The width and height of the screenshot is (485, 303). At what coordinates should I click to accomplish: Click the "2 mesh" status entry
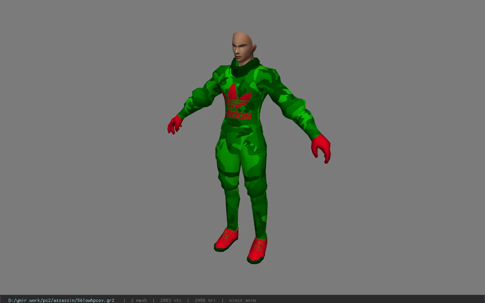(x=139, y=300)
